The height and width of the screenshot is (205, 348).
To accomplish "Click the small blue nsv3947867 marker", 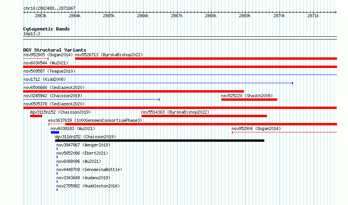I will tap(57, 149).
